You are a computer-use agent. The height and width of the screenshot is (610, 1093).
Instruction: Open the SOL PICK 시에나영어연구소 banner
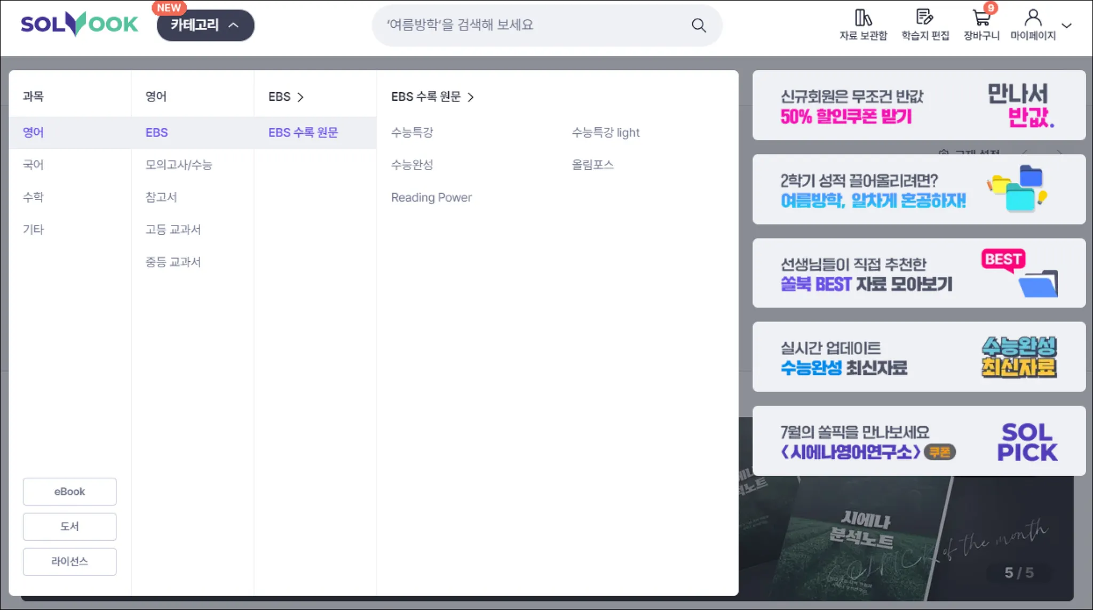click(918, 441)
